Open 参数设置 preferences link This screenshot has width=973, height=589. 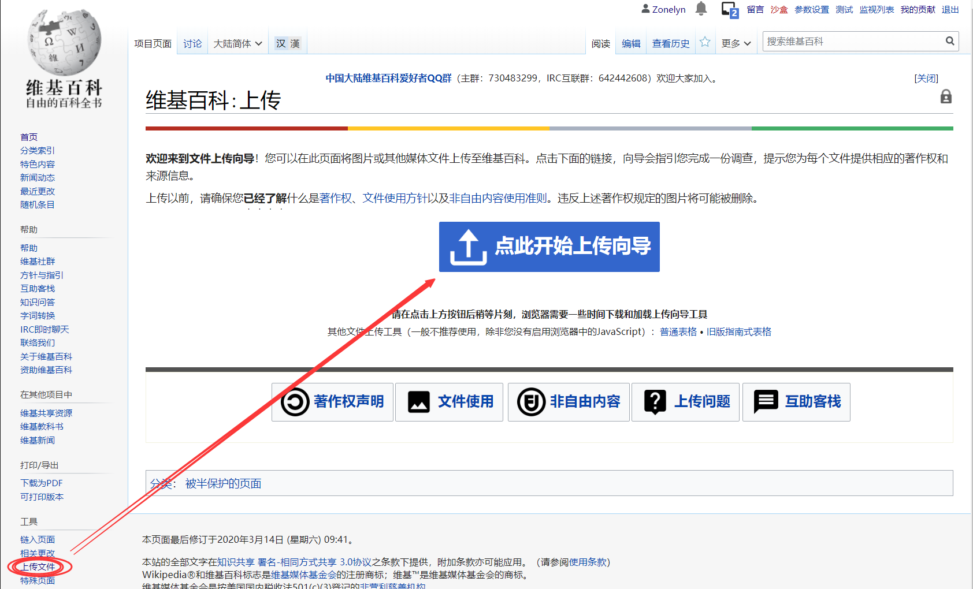pos(812,9)
